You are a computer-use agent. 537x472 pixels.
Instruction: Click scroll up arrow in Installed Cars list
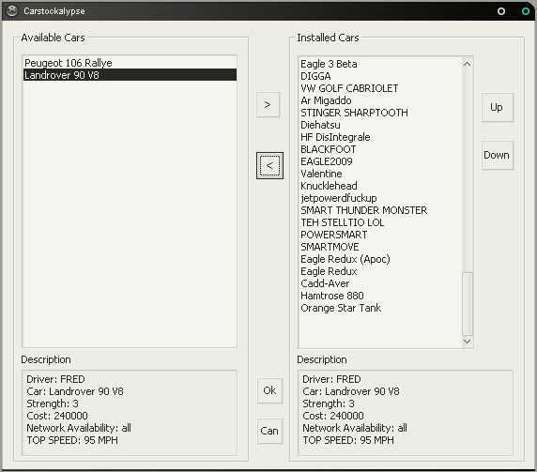coord(467,64)
